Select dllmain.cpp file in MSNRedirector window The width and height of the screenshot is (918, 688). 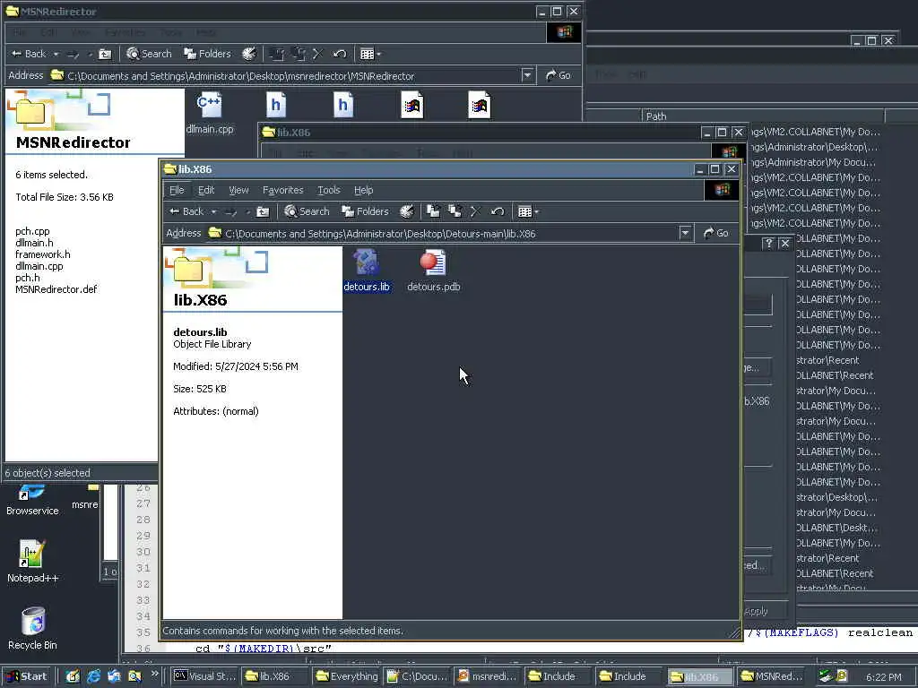tap(210, 112)
